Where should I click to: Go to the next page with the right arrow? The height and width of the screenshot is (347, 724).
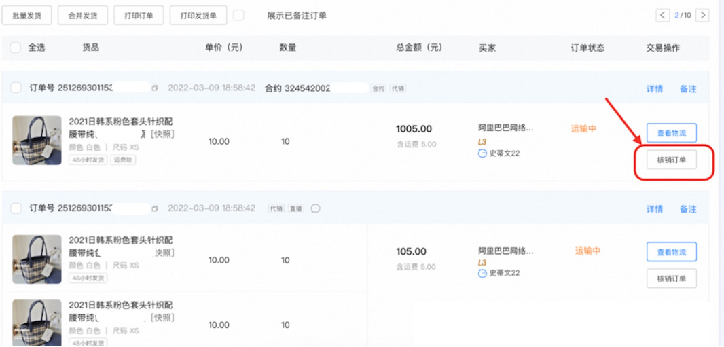[703, 15]
